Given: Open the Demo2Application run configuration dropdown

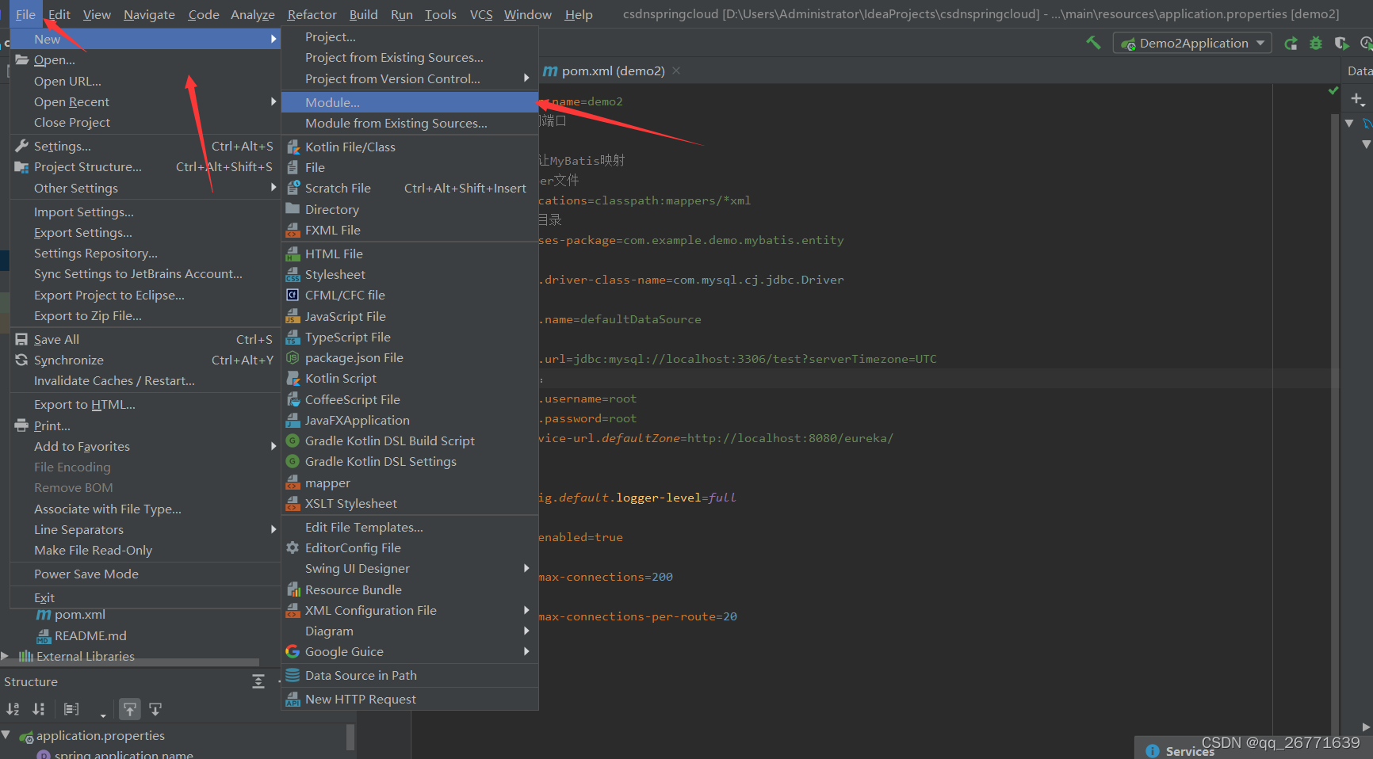Looking at the screenshot, I should pyautogui.click(x=1192, y=43).
